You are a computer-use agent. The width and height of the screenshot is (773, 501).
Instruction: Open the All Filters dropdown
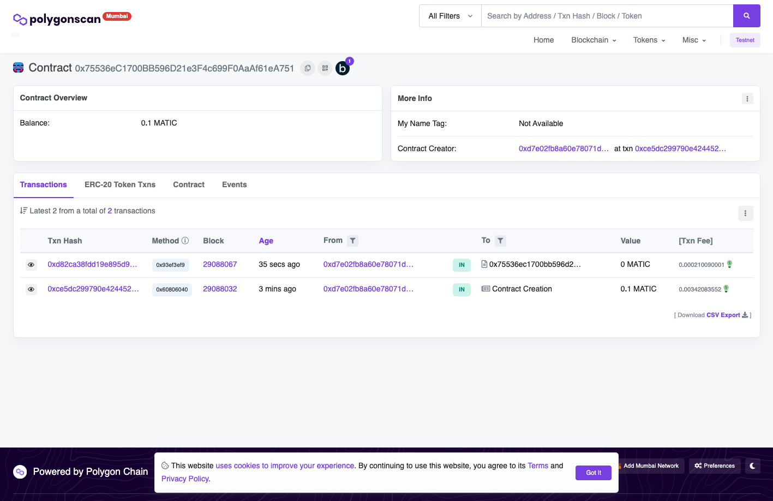[450, 16]
